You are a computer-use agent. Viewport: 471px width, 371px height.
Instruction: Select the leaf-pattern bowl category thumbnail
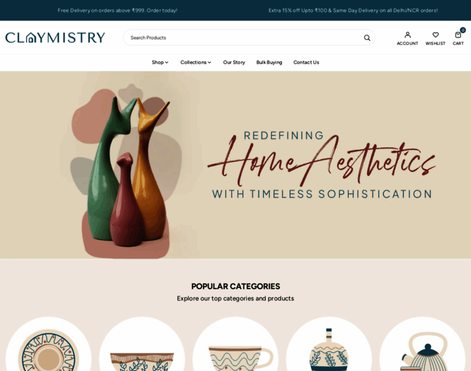(142, 344)
